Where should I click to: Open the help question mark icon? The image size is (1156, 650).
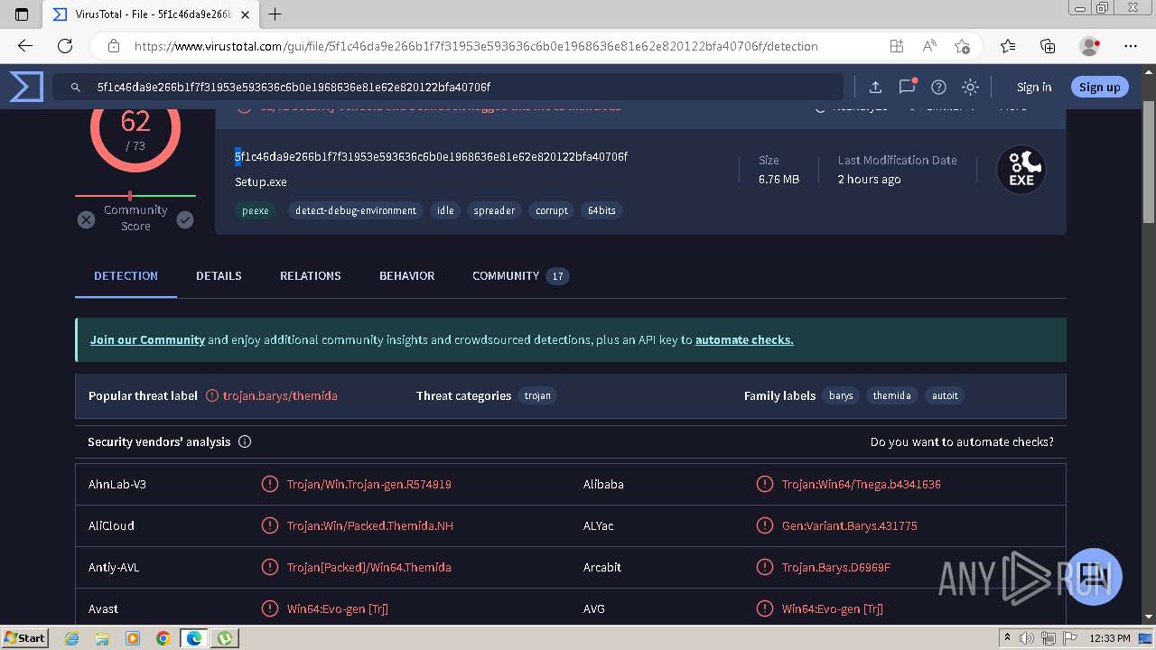(x=938, y=87)
